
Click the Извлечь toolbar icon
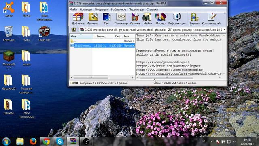coord(93,19)
